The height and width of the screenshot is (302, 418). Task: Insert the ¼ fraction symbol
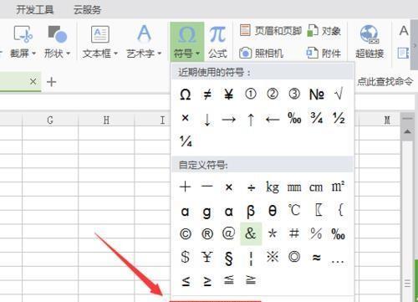(x=186, y=141)
